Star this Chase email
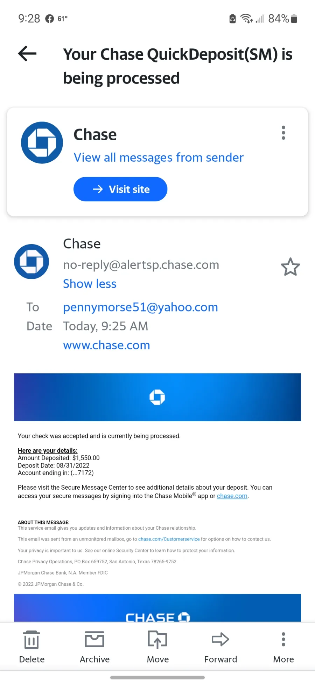The height and width of the screenshot is (684, 315). pyautogui.click(x=290, y=267)
